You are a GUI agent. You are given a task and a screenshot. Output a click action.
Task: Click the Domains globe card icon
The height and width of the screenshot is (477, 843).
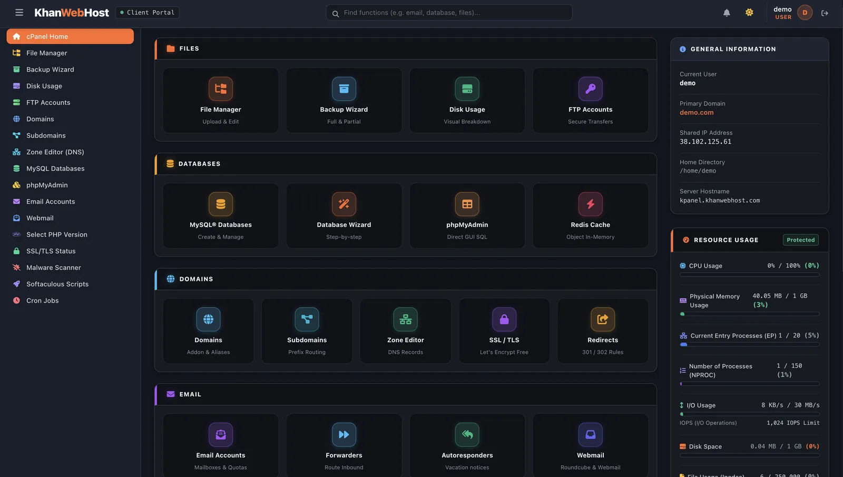(209, 320)
